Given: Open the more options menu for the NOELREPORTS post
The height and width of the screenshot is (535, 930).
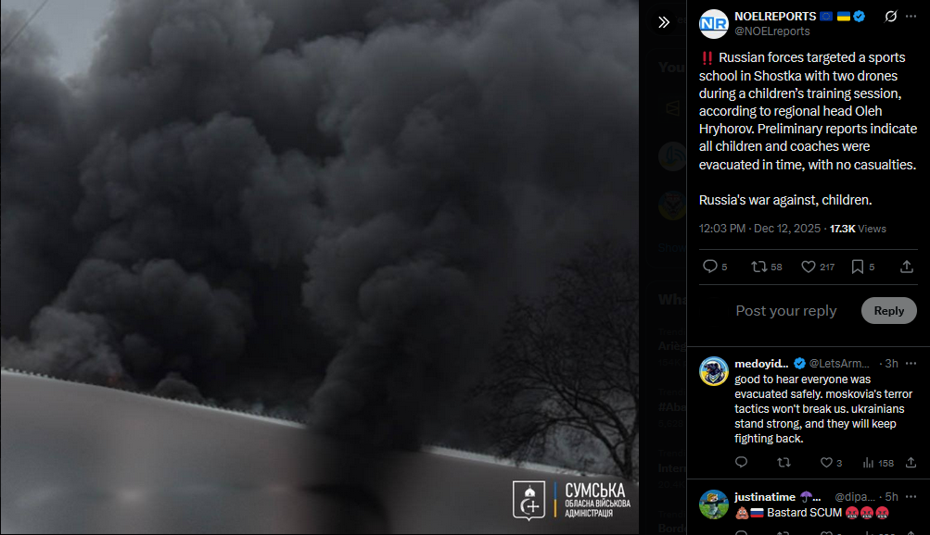Looking at the screenshot, I should (x=911, y=17).
